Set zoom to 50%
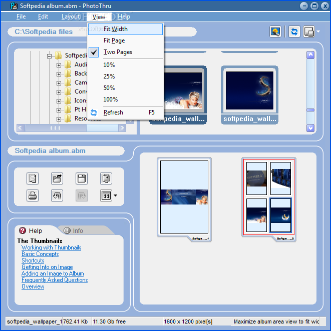331x331 pixels. (x=125, y=88)
